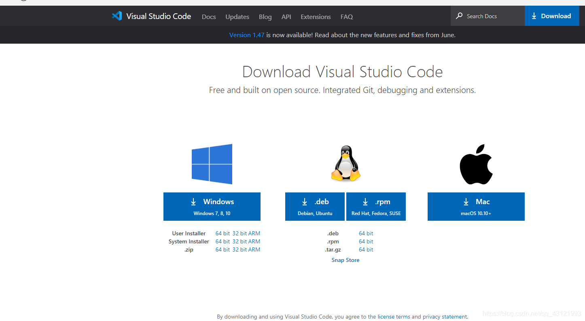The width and height of the screenshot is (585, 321).
Task: Open the Version 1.47 link
Action: tap(247, 35)
